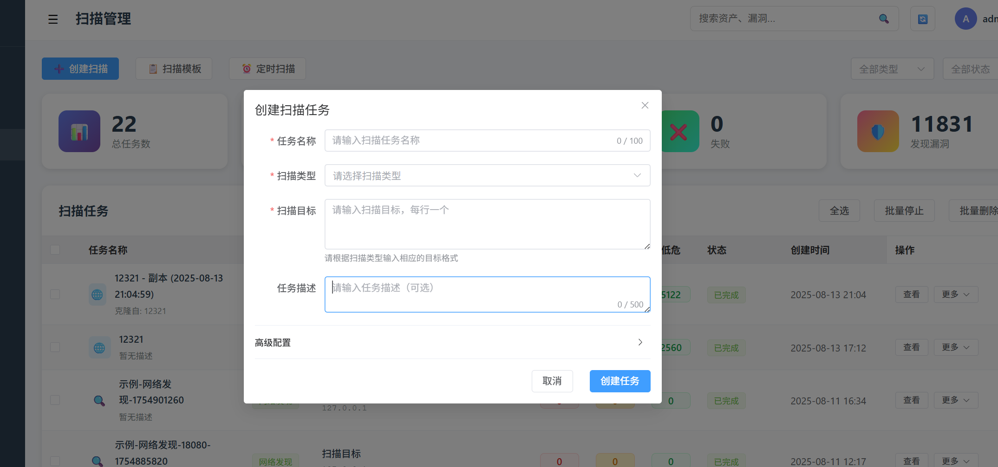Click the vulnerabilities shield icon
Image resolution: width=998 pixels, height=467 pixels.
pyautogui.click(x=878, y=131)
